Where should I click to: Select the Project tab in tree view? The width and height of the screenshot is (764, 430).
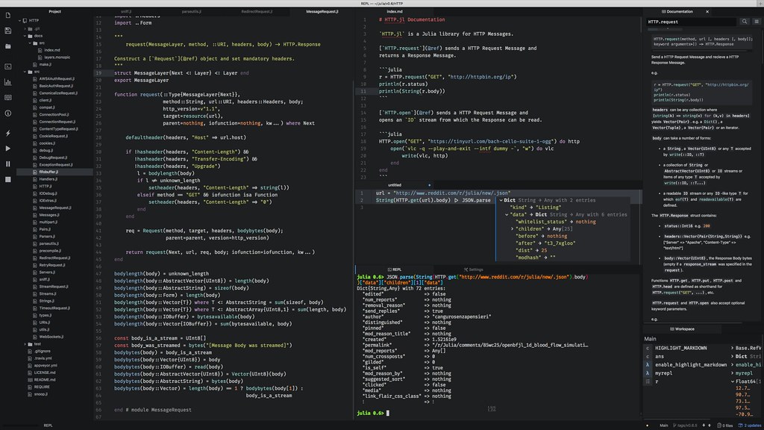(x=54, y=11)
